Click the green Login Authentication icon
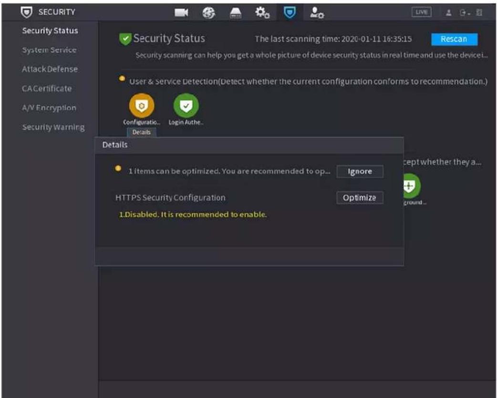497x398 pixels. [x=186, y=105]
